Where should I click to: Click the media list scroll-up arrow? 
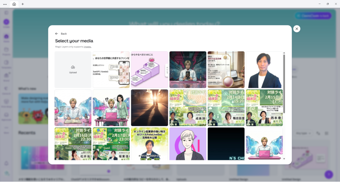point(284,53)
